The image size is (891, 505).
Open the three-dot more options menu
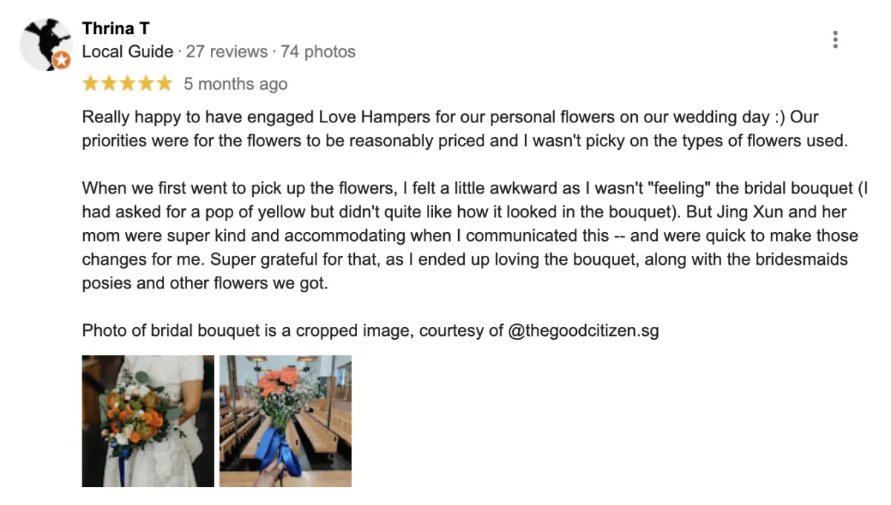(x=835, y=40)
